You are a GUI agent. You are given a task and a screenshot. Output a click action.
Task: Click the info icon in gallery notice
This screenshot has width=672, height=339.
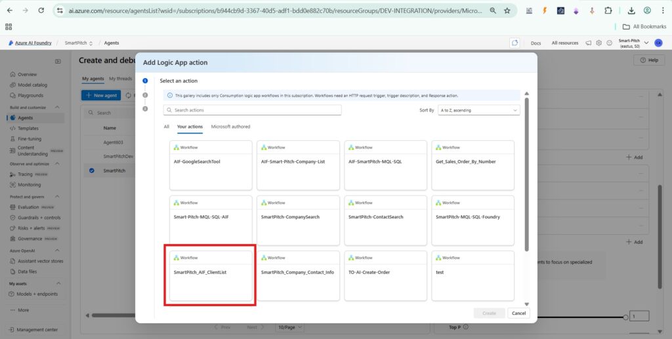(x=170, y=95)
